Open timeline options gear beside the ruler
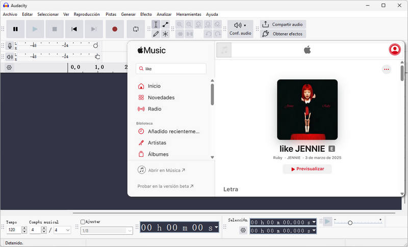The width and height of the screenshot is (408, 247). point(9,67)
